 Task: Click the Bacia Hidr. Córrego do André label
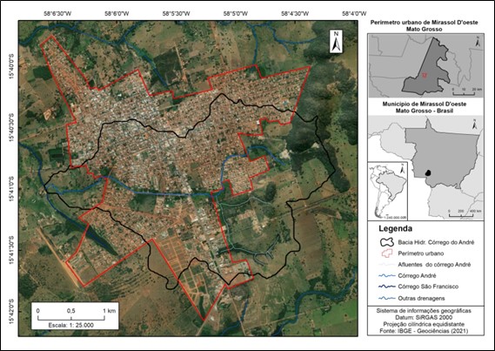coord(436,242)
